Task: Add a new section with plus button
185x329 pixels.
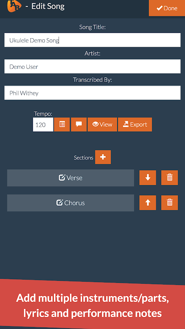Action: (103, 157)
